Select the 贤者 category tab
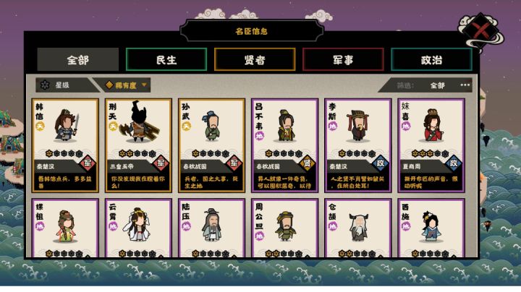 (x=255, y=60)
